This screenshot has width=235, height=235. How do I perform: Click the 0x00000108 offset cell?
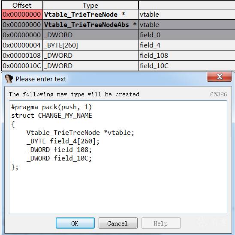(22, 56)
